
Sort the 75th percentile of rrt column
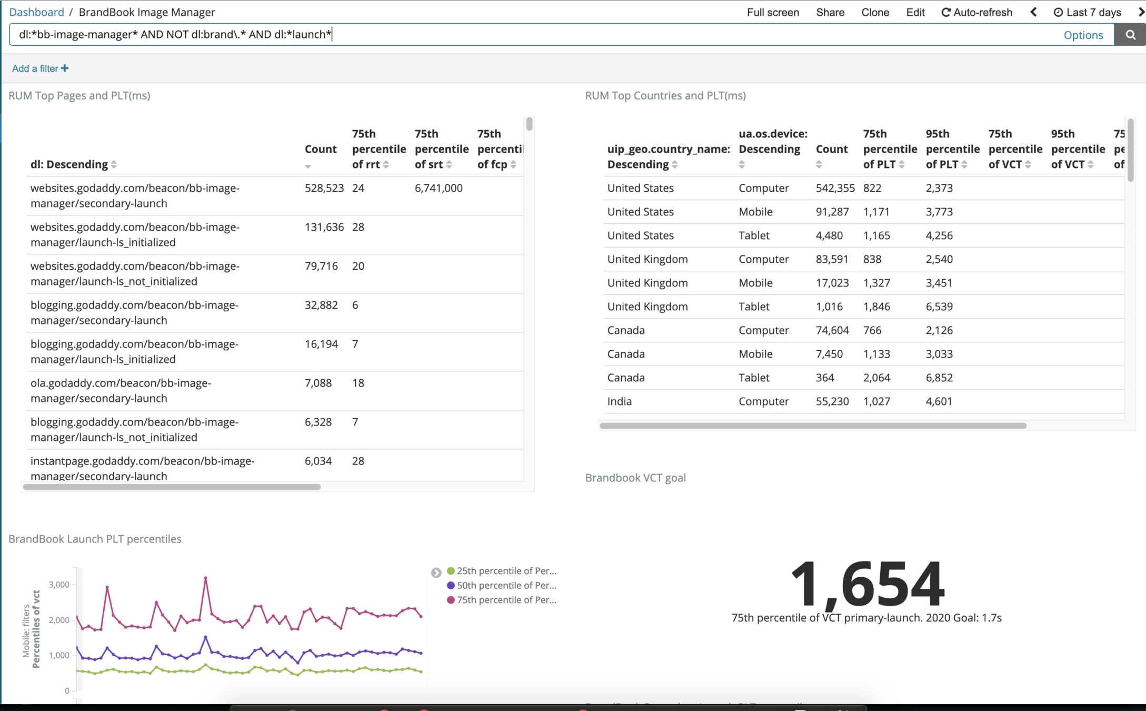click(386, 164)
